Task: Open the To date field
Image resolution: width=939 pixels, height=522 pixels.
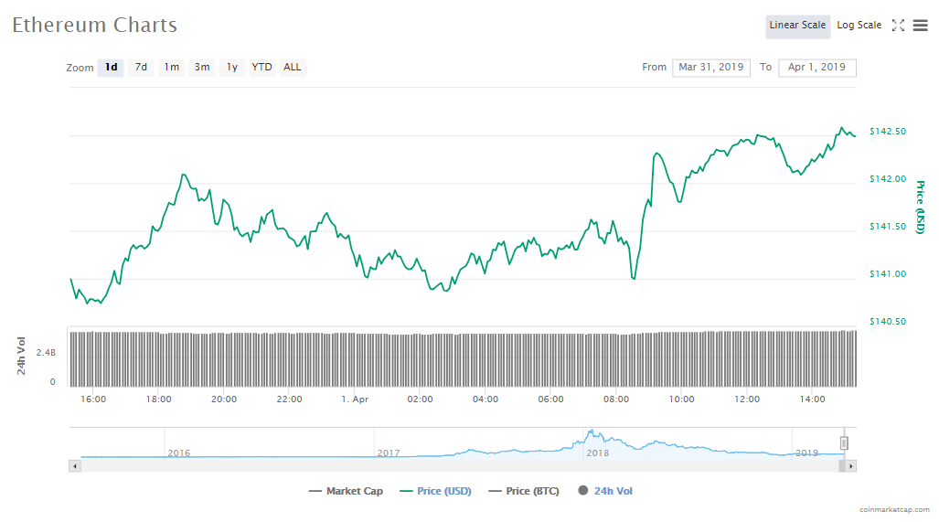Action: pyautogui.click(x=816, y=68)
